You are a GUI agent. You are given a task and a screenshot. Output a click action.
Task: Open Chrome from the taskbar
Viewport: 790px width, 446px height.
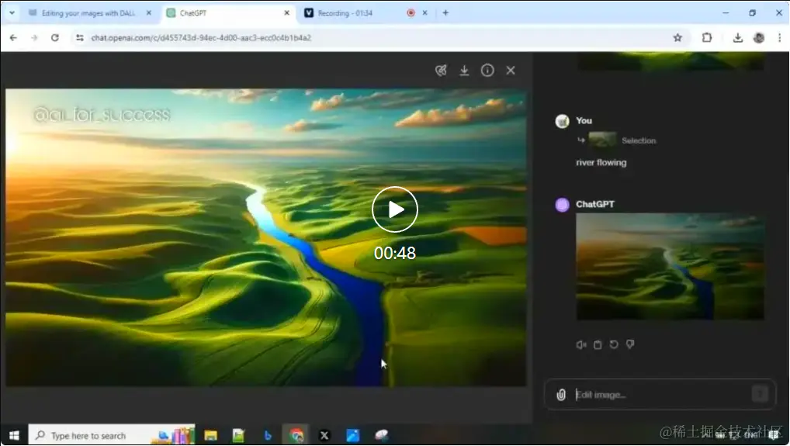coord(296,435)
